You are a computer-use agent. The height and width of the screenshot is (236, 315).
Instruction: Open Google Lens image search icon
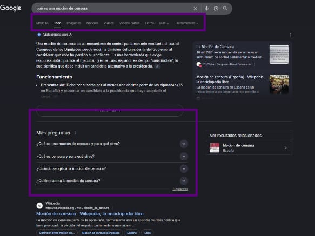[216, 9]
